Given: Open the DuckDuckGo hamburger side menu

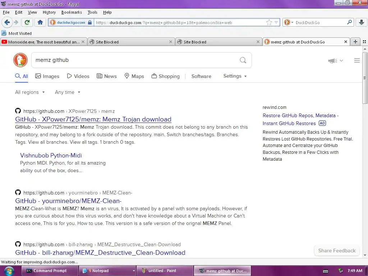Looking at the screenshot, I should [x=357, y=60].
